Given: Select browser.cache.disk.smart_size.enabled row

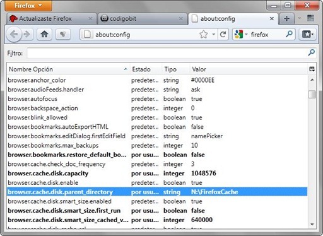Looking at the screenshot, I should coord(157,201).
